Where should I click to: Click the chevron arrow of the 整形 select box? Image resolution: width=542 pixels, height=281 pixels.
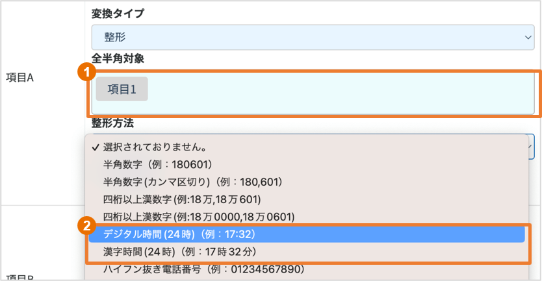(528, 38)
